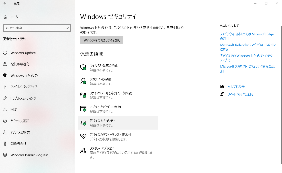Click the virus protection shield icon
This screenshot has width=282, height=173.
83,67
